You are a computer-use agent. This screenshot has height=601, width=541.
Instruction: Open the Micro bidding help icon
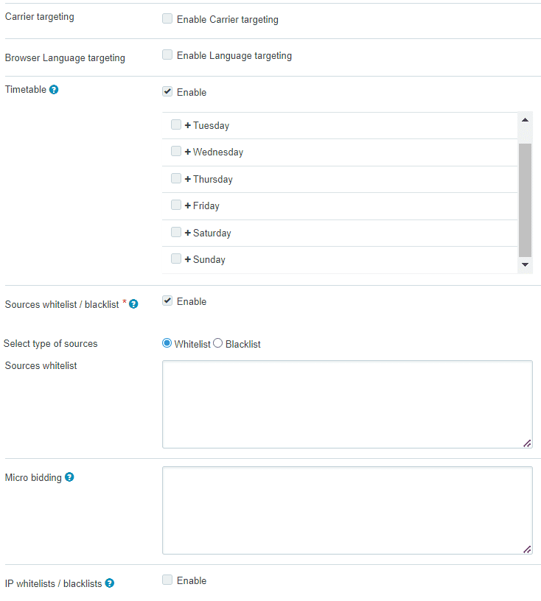click(69, 477)
